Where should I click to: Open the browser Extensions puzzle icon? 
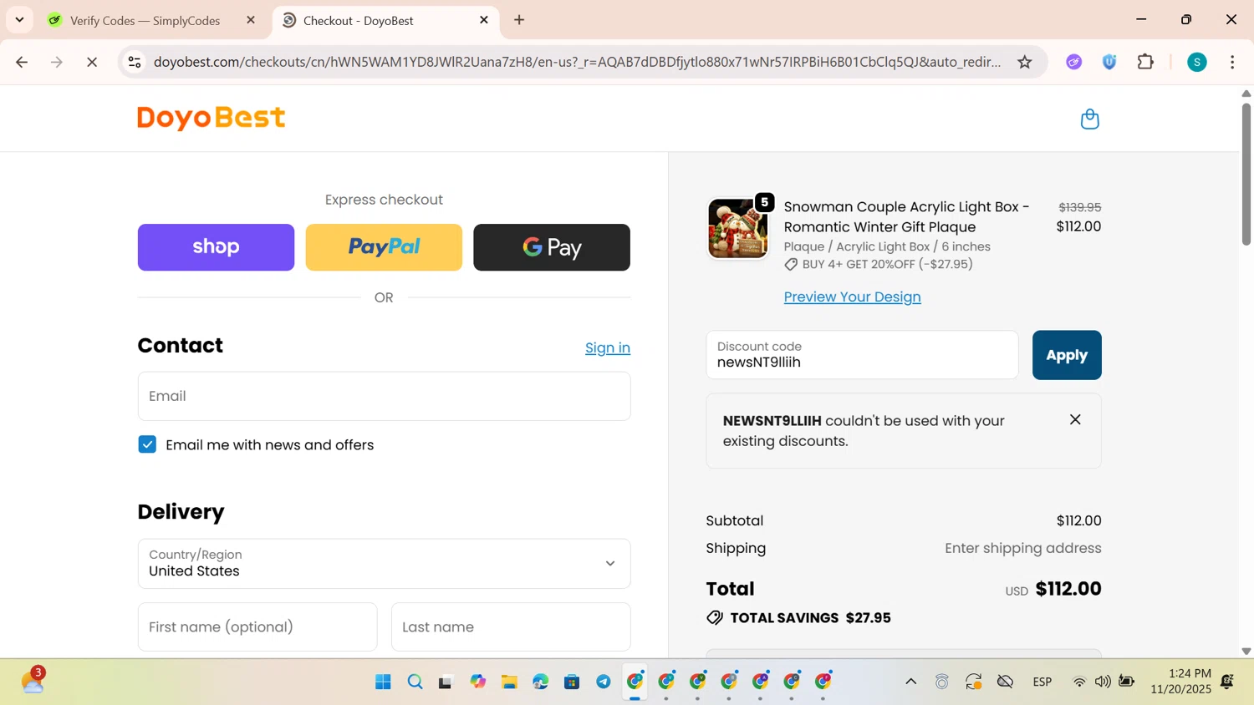click(x=1145, y=62)
